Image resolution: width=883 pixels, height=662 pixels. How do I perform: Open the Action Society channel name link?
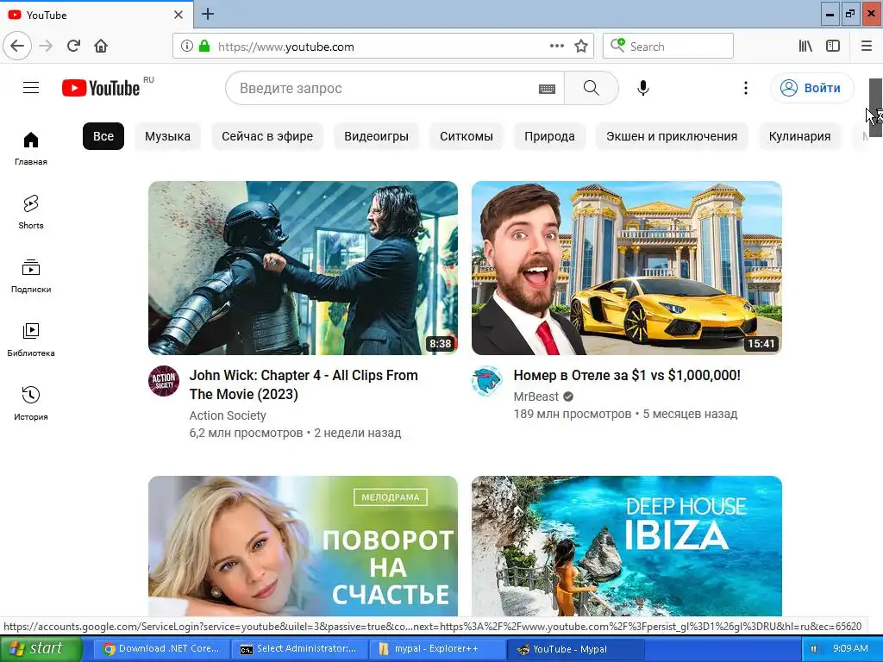[228, 415]
